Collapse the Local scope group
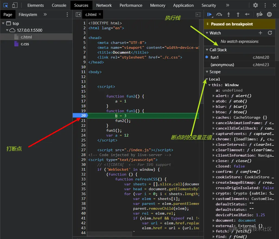This screenshot has width=279, height=239. click(x=207, y=79)
